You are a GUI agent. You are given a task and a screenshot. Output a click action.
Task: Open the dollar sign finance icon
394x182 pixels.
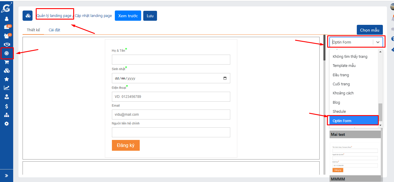pyautogui.click(x=6, y=106)
